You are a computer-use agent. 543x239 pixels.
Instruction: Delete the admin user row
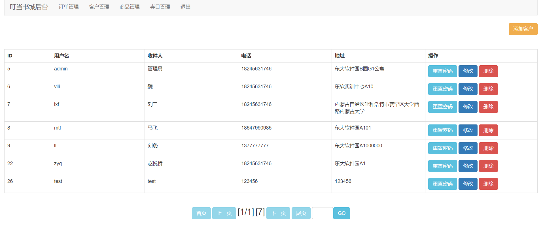[488, 71]
